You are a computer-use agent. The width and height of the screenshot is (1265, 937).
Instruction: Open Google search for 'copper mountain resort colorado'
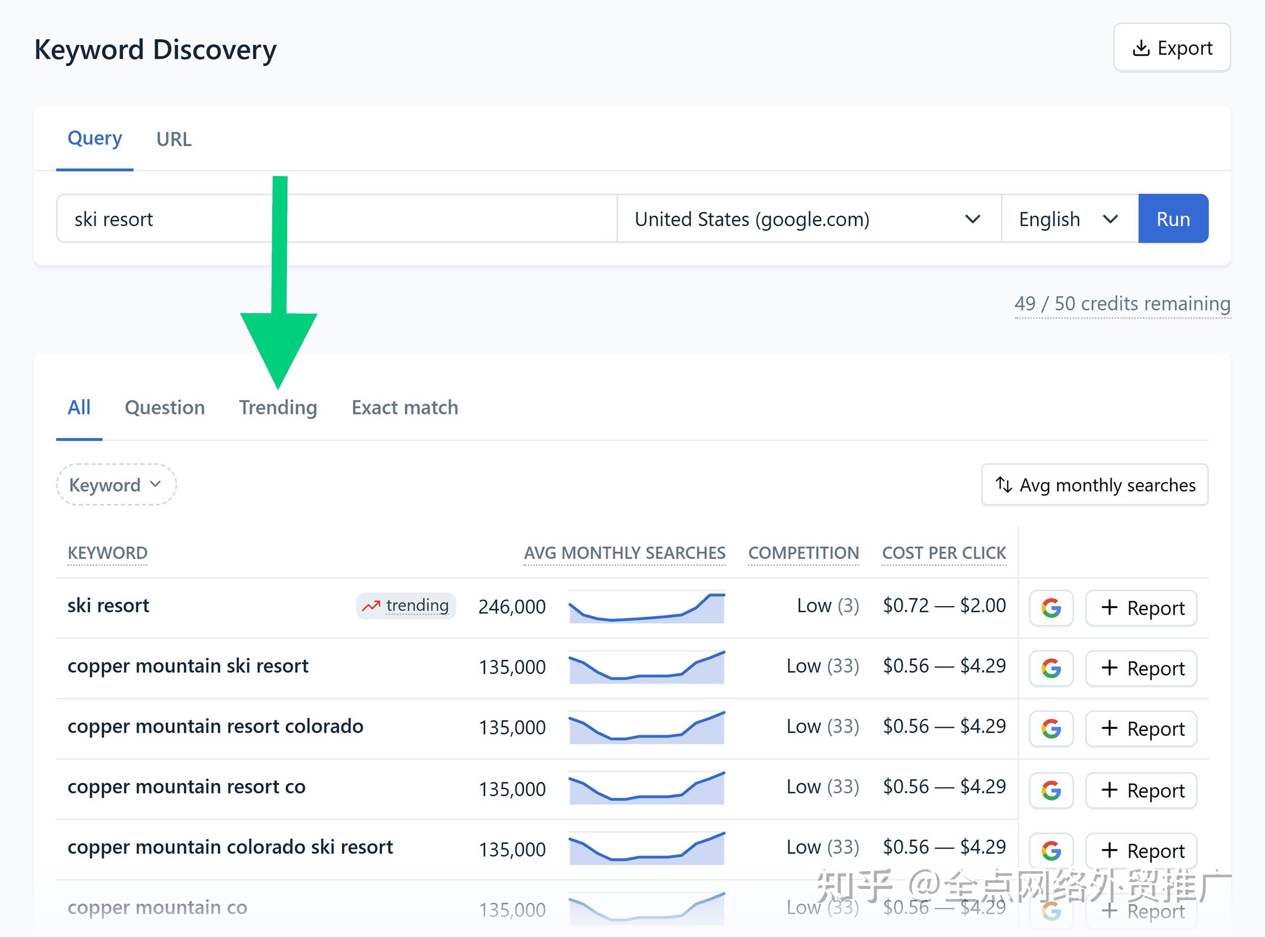pos(1051,729)
